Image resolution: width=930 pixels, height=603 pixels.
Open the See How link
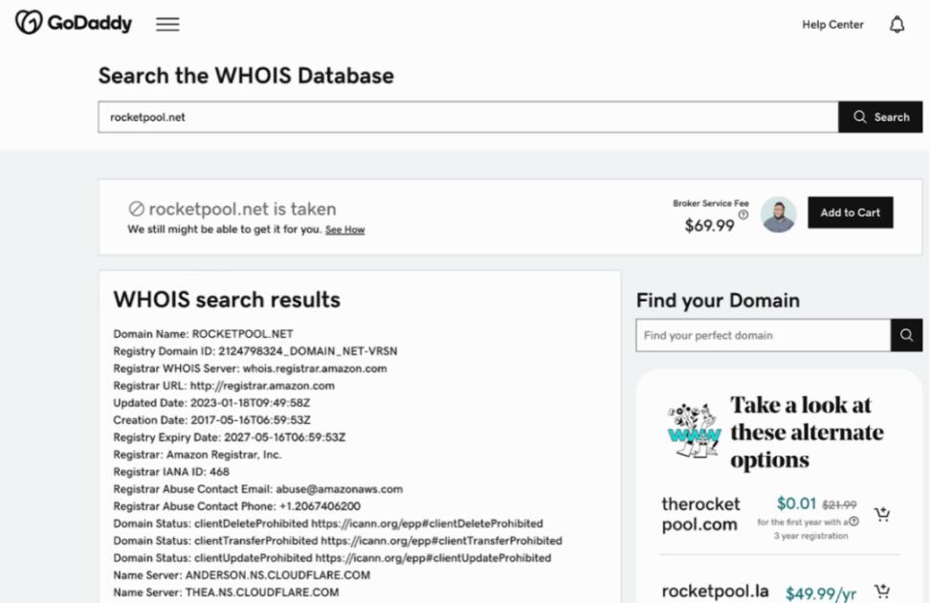pyautogui.click(x=344, y=230)
